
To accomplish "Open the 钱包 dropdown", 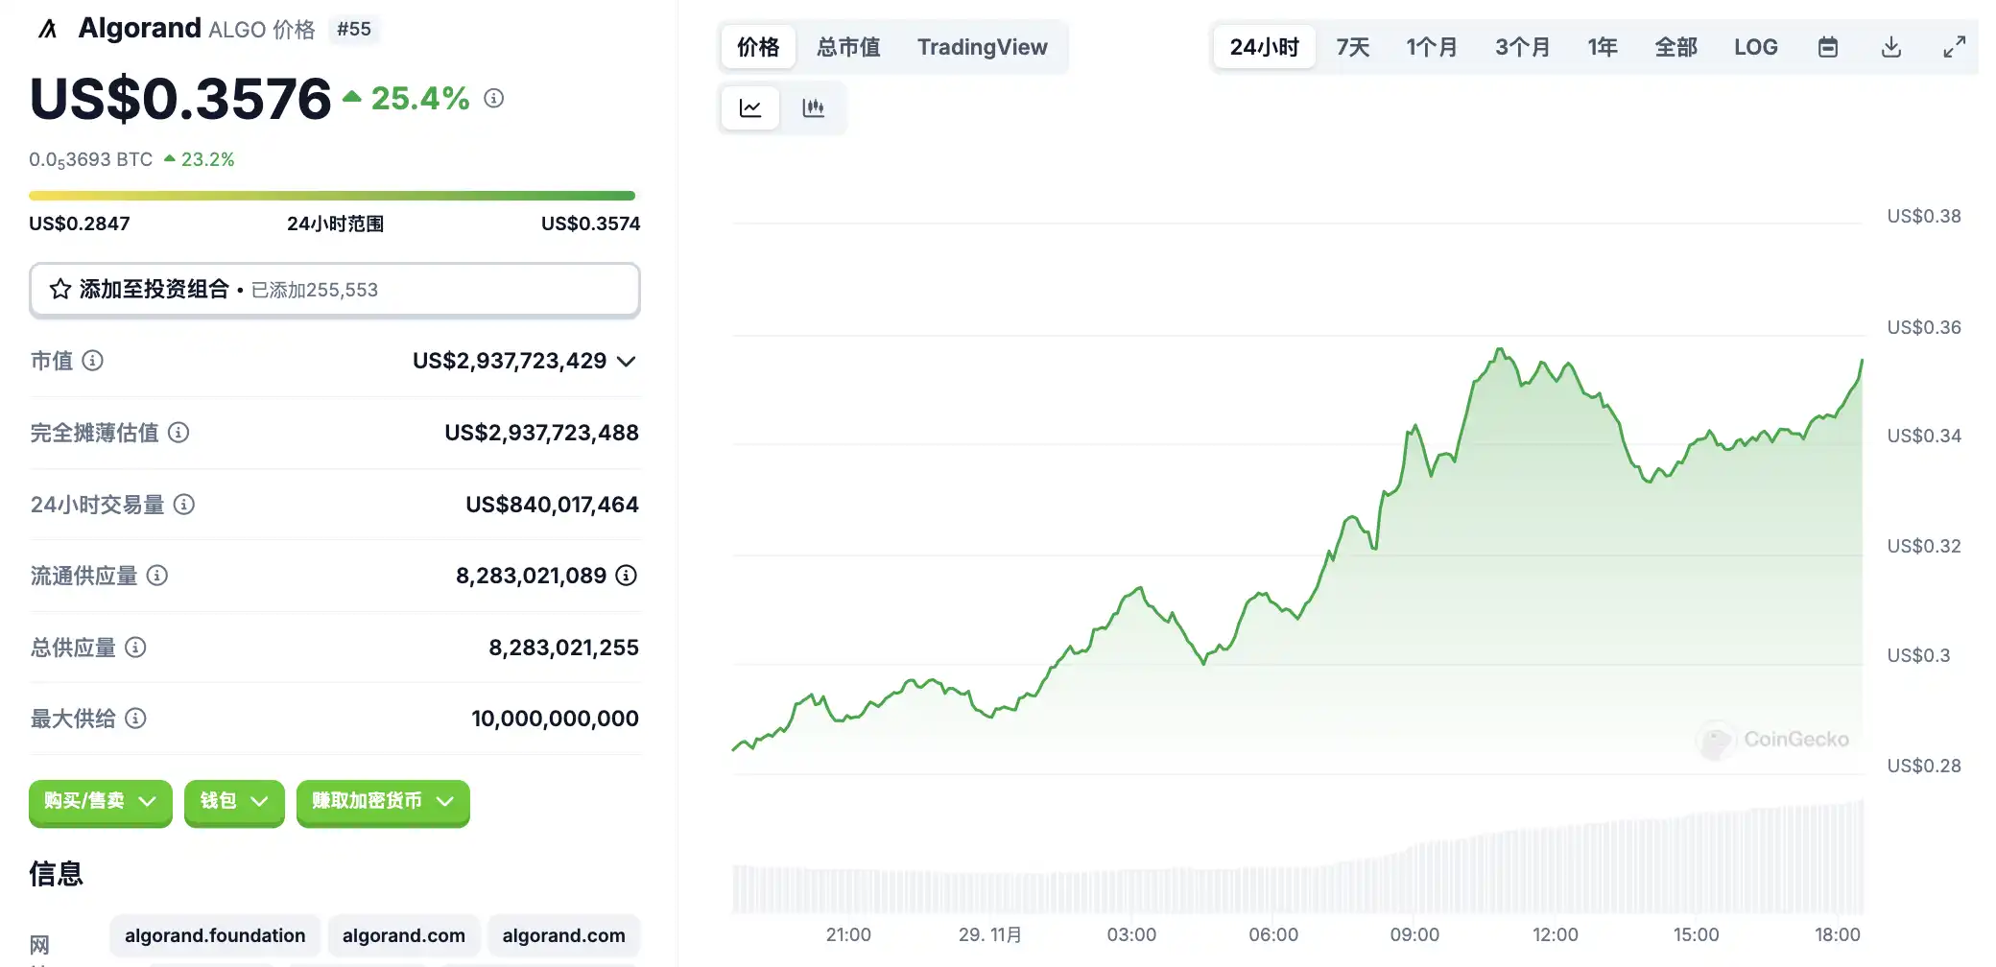I will (x=234, y=801).
